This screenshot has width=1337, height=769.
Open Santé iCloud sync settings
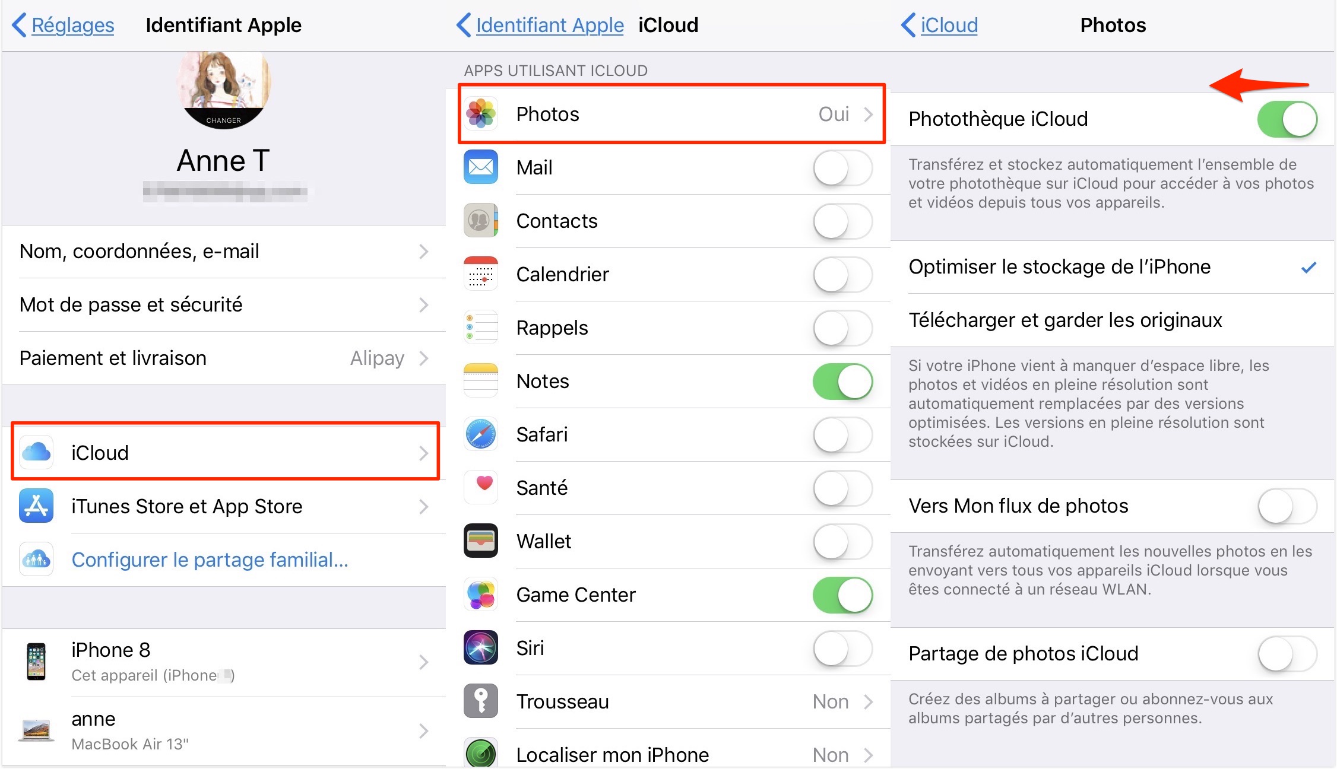(846, 487)
